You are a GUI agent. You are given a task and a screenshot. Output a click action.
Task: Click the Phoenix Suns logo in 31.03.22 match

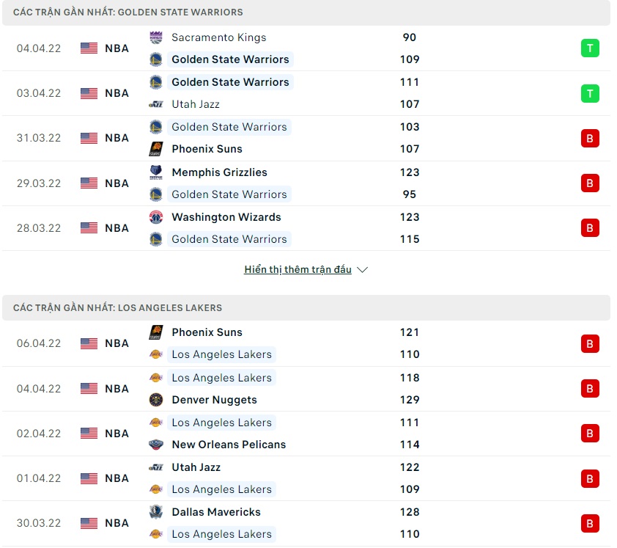coord(155,149)
